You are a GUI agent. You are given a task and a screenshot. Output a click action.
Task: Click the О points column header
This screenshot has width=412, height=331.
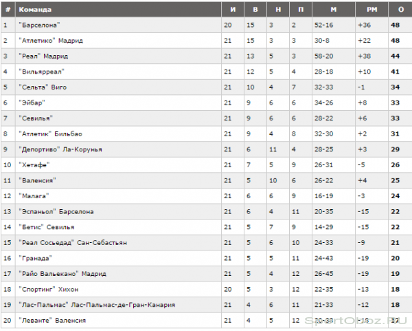(x=400, y=10)
